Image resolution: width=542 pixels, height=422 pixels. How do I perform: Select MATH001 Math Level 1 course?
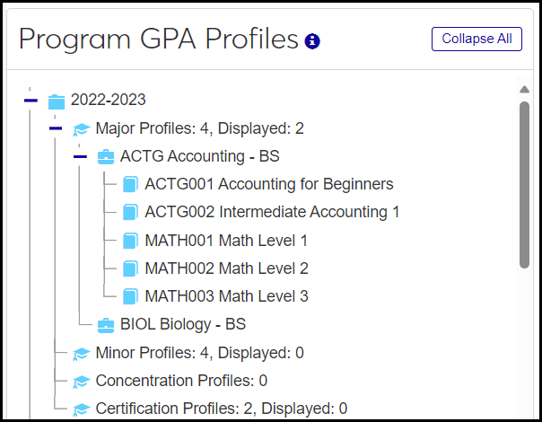pos(226,241)
